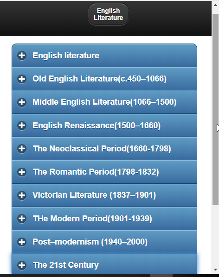Click the scrollbar up arrow
Image resolution: width=219 pixels, height=277 pixels.
pyautogui.click(x=215, y=5)
